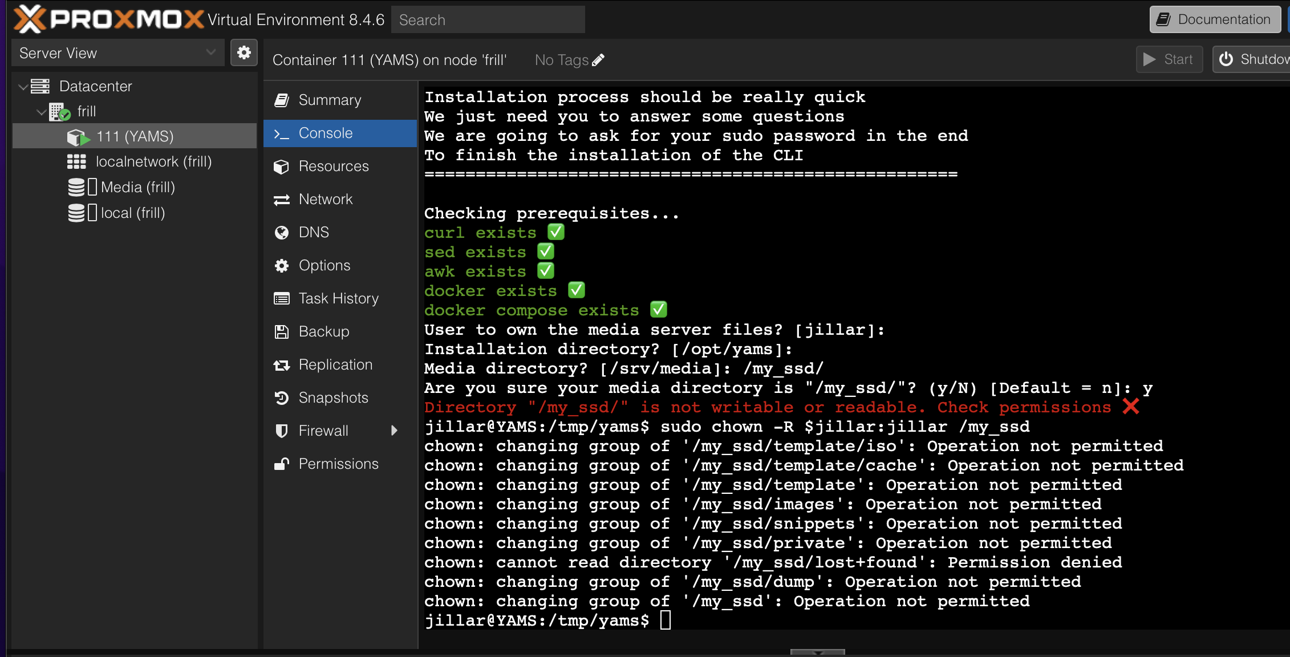This screenshot has height=657, width=1290.
Task: Click the Proxmox logo
Action: tap(108, 19)
